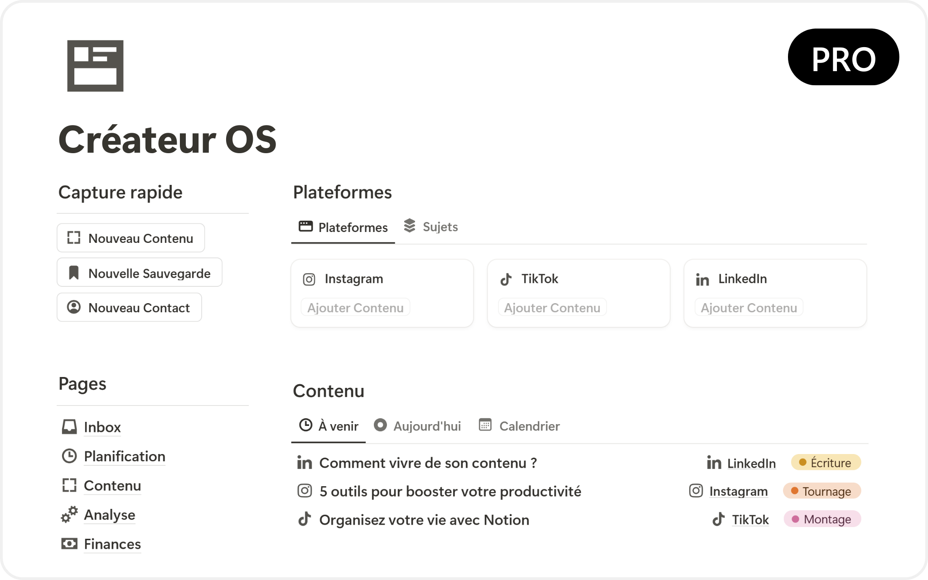Click the Planification clock icon
Image resolution: width=928 pixels, height=580 pixels.
click(x=69, y=456)
